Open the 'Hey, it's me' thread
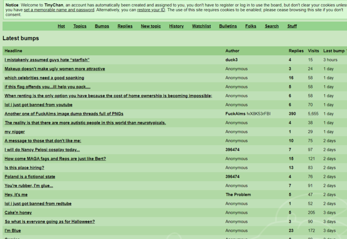 (16, 195)
